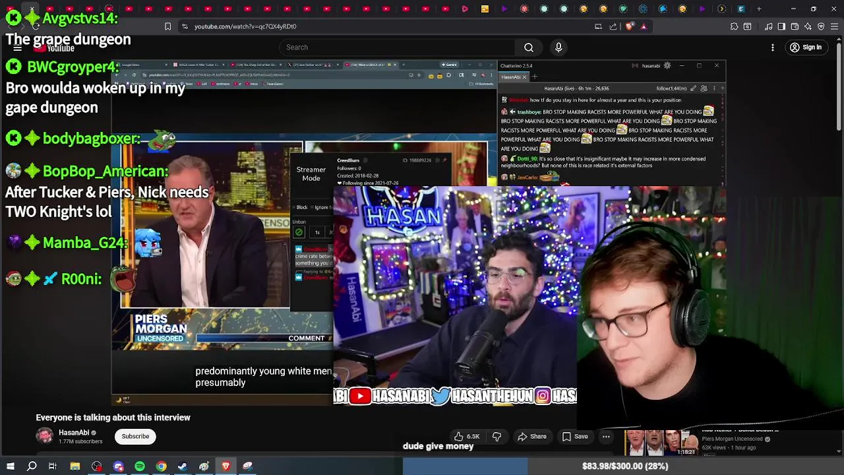Viewport: 844px width, 475px height.
Task: Open File Explorer from the taskbar
Action: point(75,466)
